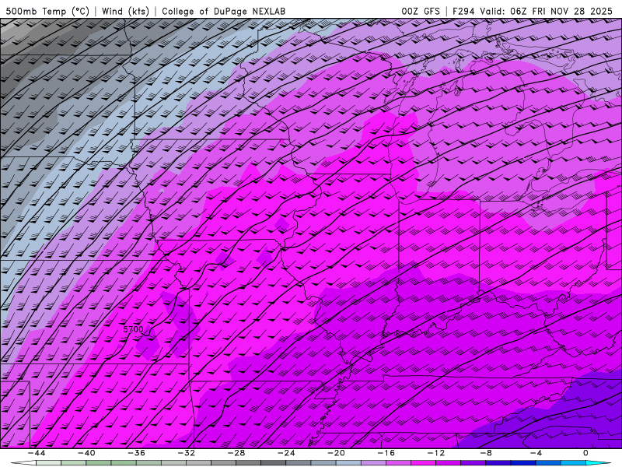
Task: Click the -28 tick label on colorbar
Action: pos(236,453)
